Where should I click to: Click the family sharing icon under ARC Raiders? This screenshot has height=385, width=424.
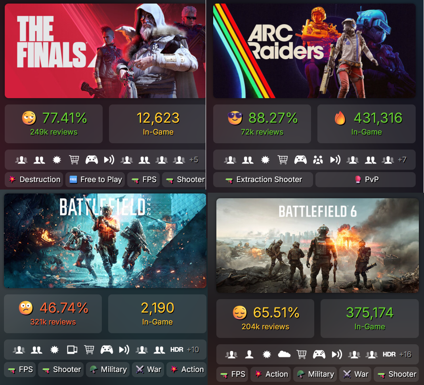318,160
